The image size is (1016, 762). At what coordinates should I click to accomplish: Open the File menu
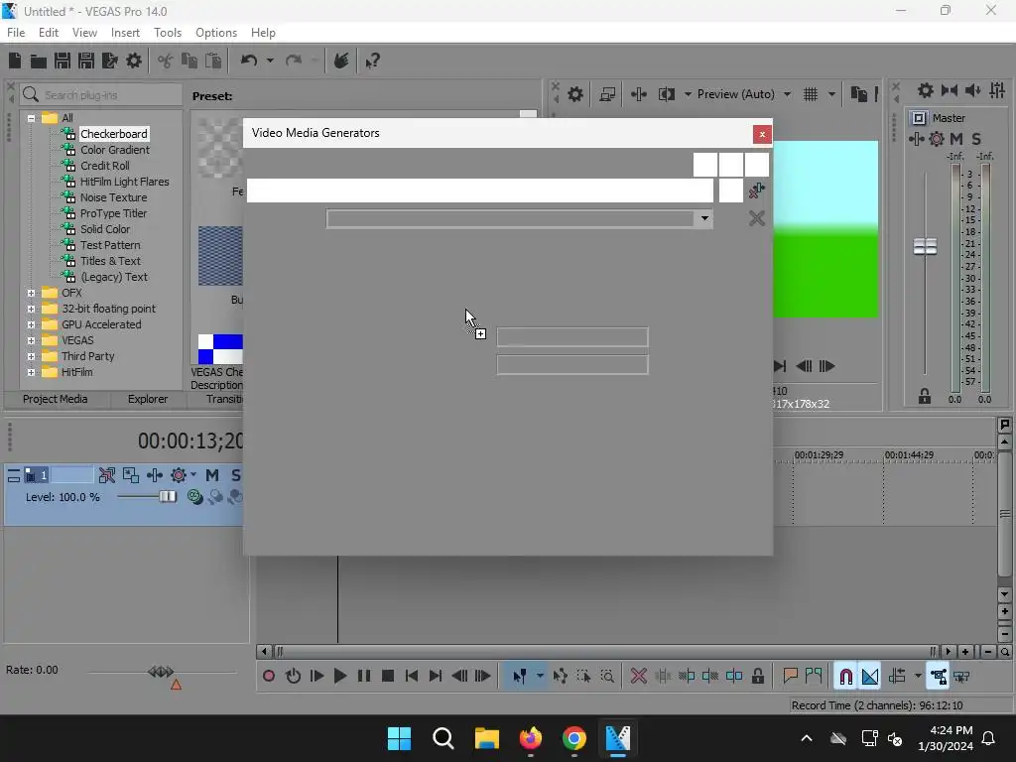point(16,33)
